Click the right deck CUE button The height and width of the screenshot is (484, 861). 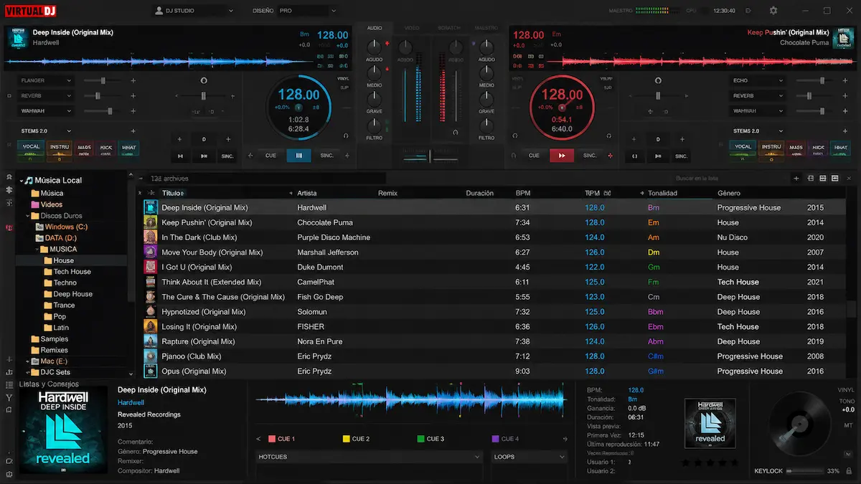pos(534,156)
